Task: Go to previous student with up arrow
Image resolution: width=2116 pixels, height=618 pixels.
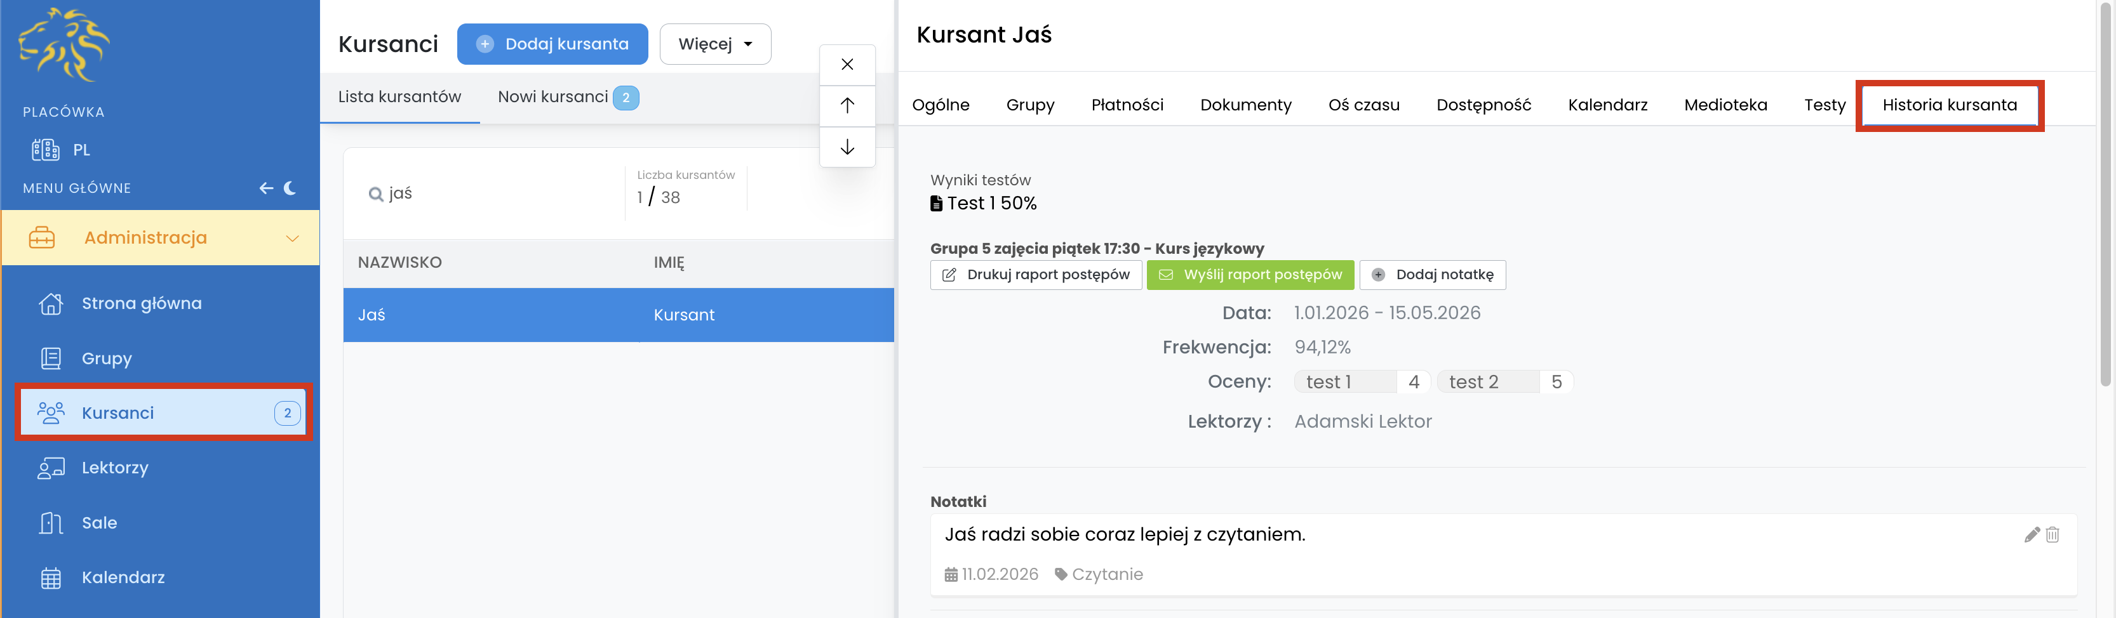Action: pyautogui.click(x=847, y=105)
